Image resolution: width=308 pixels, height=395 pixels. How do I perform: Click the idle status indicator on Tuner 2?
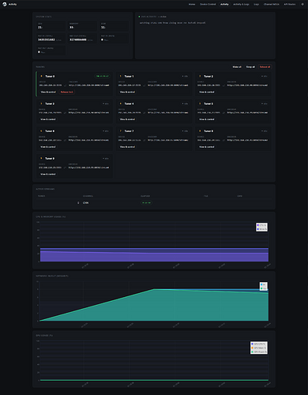tap(265, 76)
